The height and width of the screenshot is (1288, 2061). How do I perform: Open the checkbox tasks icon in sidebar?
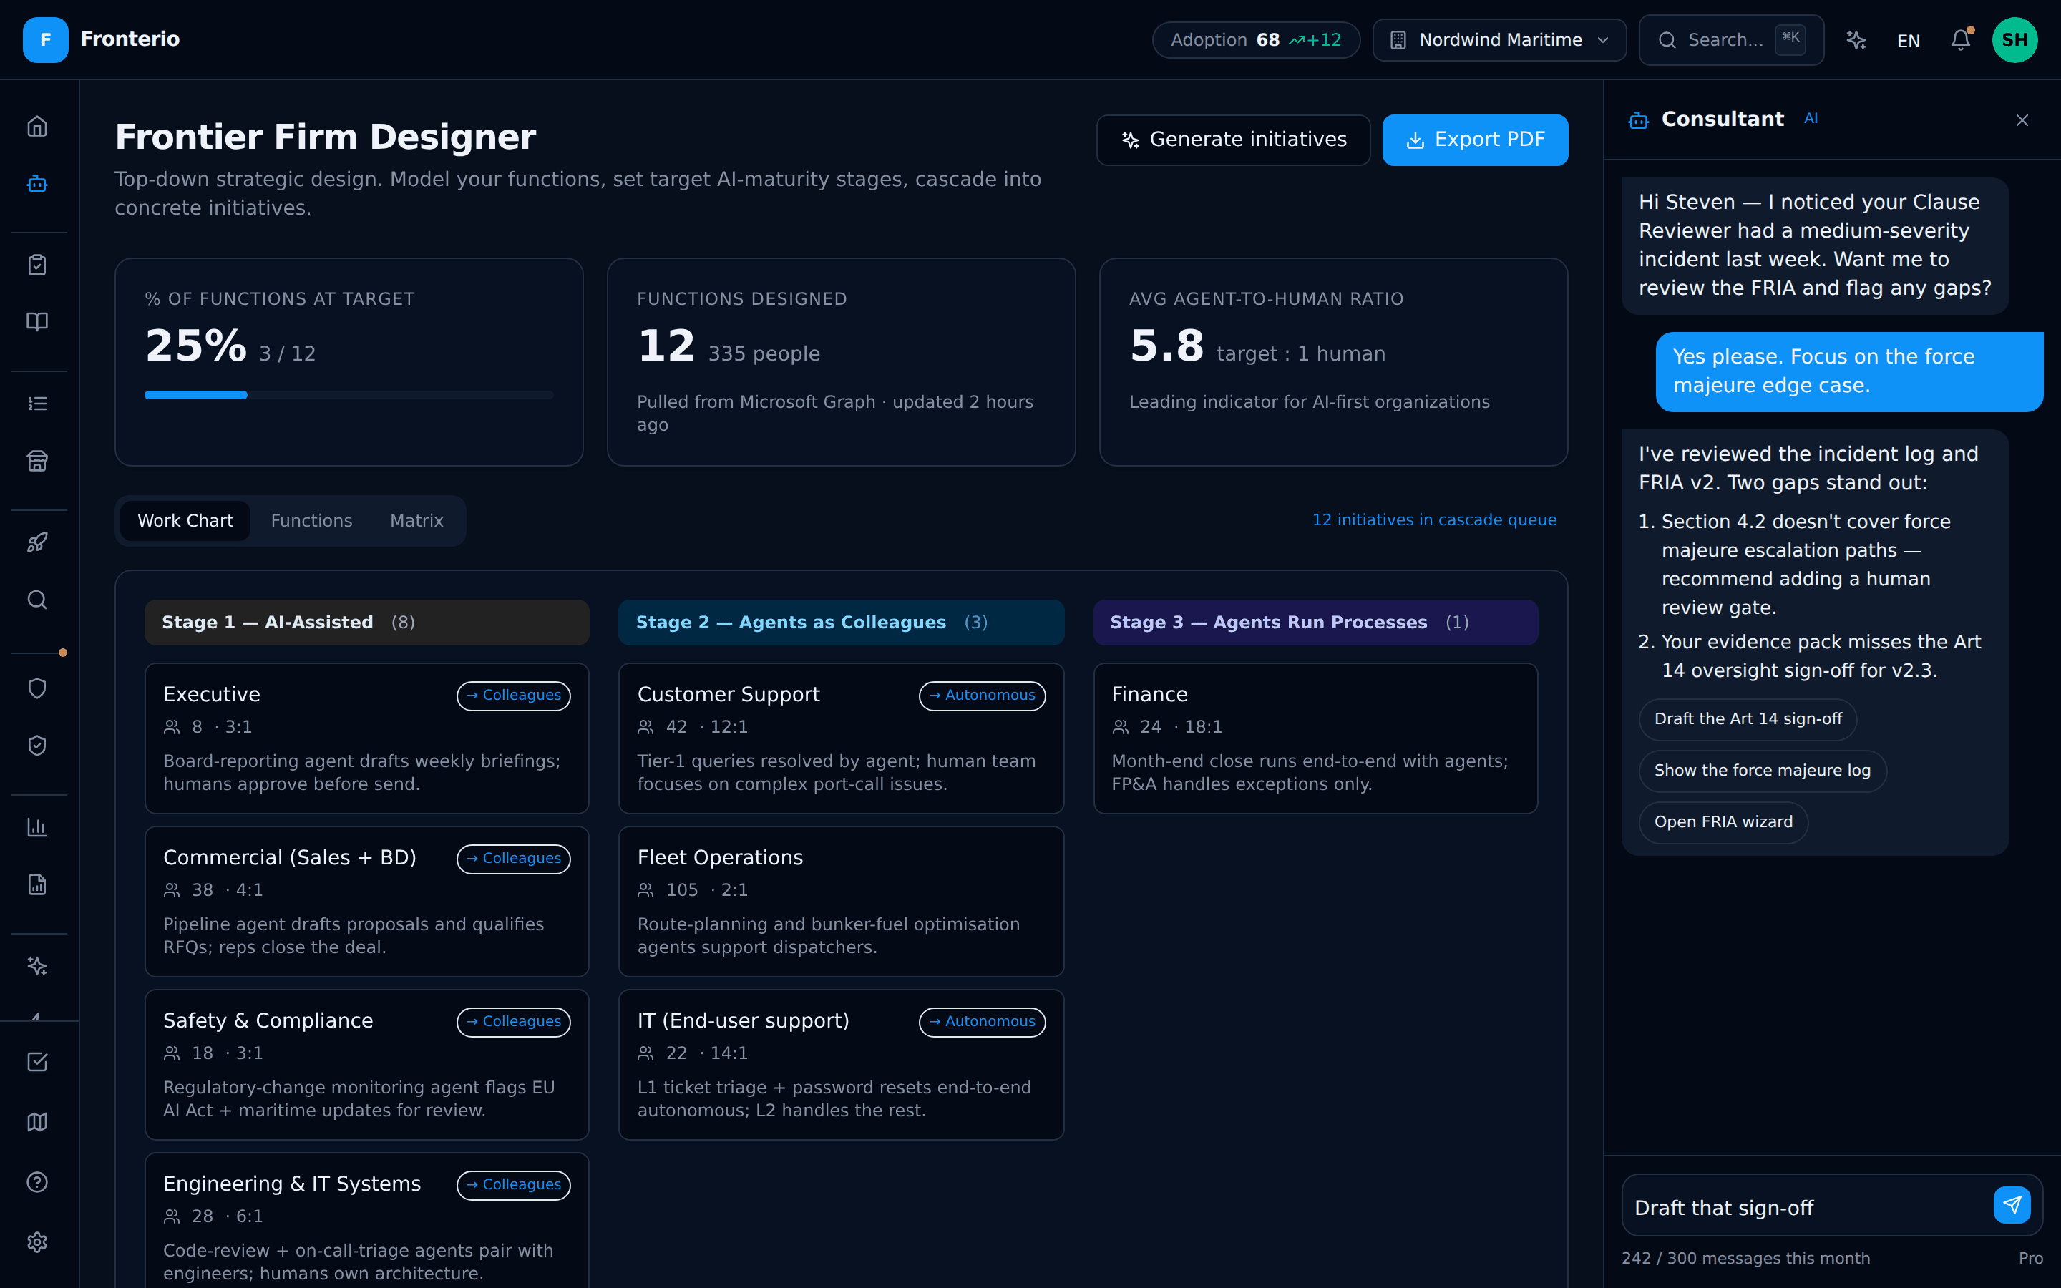click(37, 1061)
